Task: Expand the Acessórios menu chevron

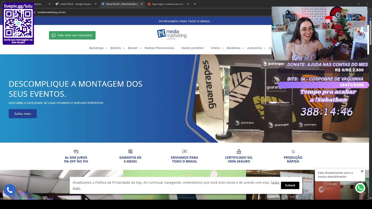Action: 264,48
